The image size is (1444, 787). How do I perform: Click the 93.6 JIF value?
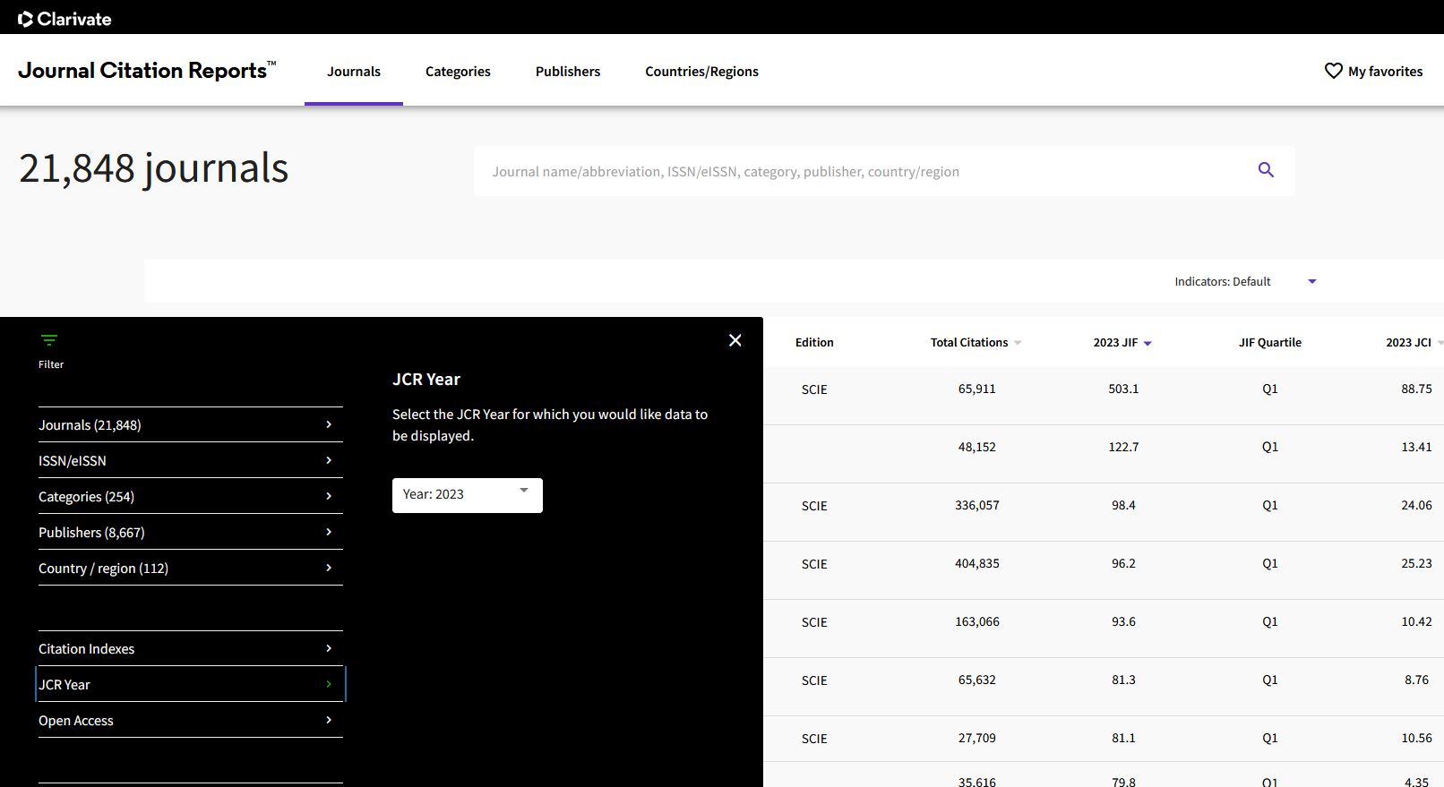pyautogui.click(x=1123, y=621)
